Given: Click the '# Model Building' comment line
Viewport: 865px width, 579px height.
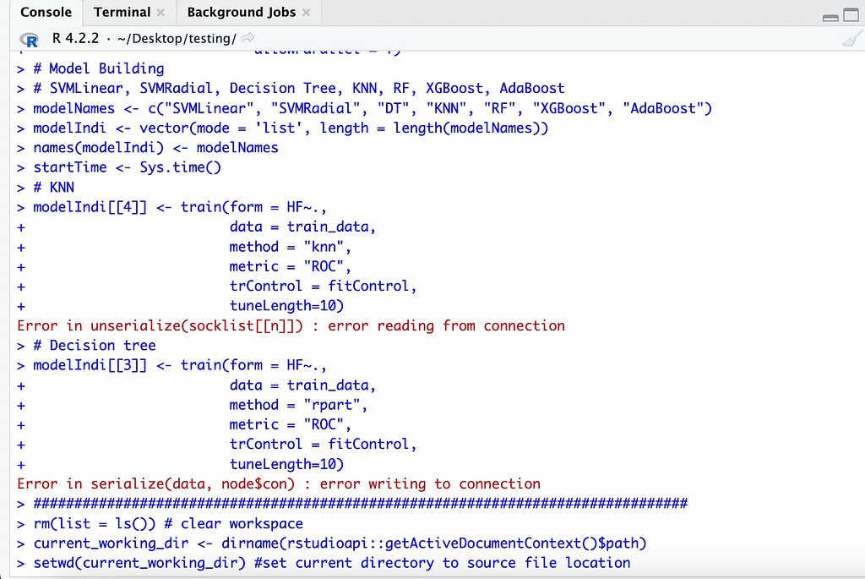Looking at the screenshot, I should 97,68.
